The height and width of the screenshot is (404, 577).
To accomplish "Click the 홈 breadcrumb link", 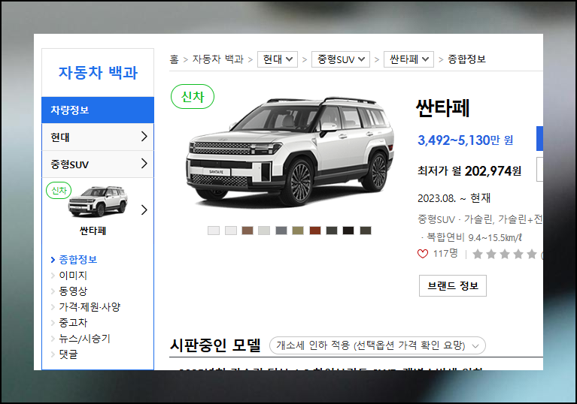I will point(174,59).
